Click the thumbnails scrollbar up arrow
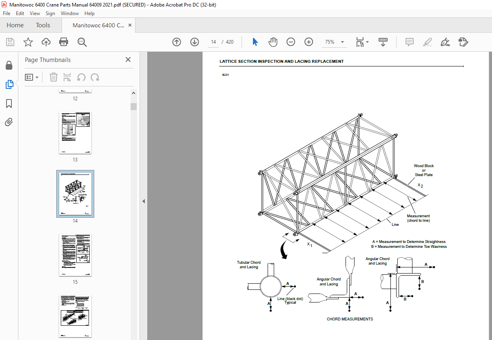 point(133,93)
